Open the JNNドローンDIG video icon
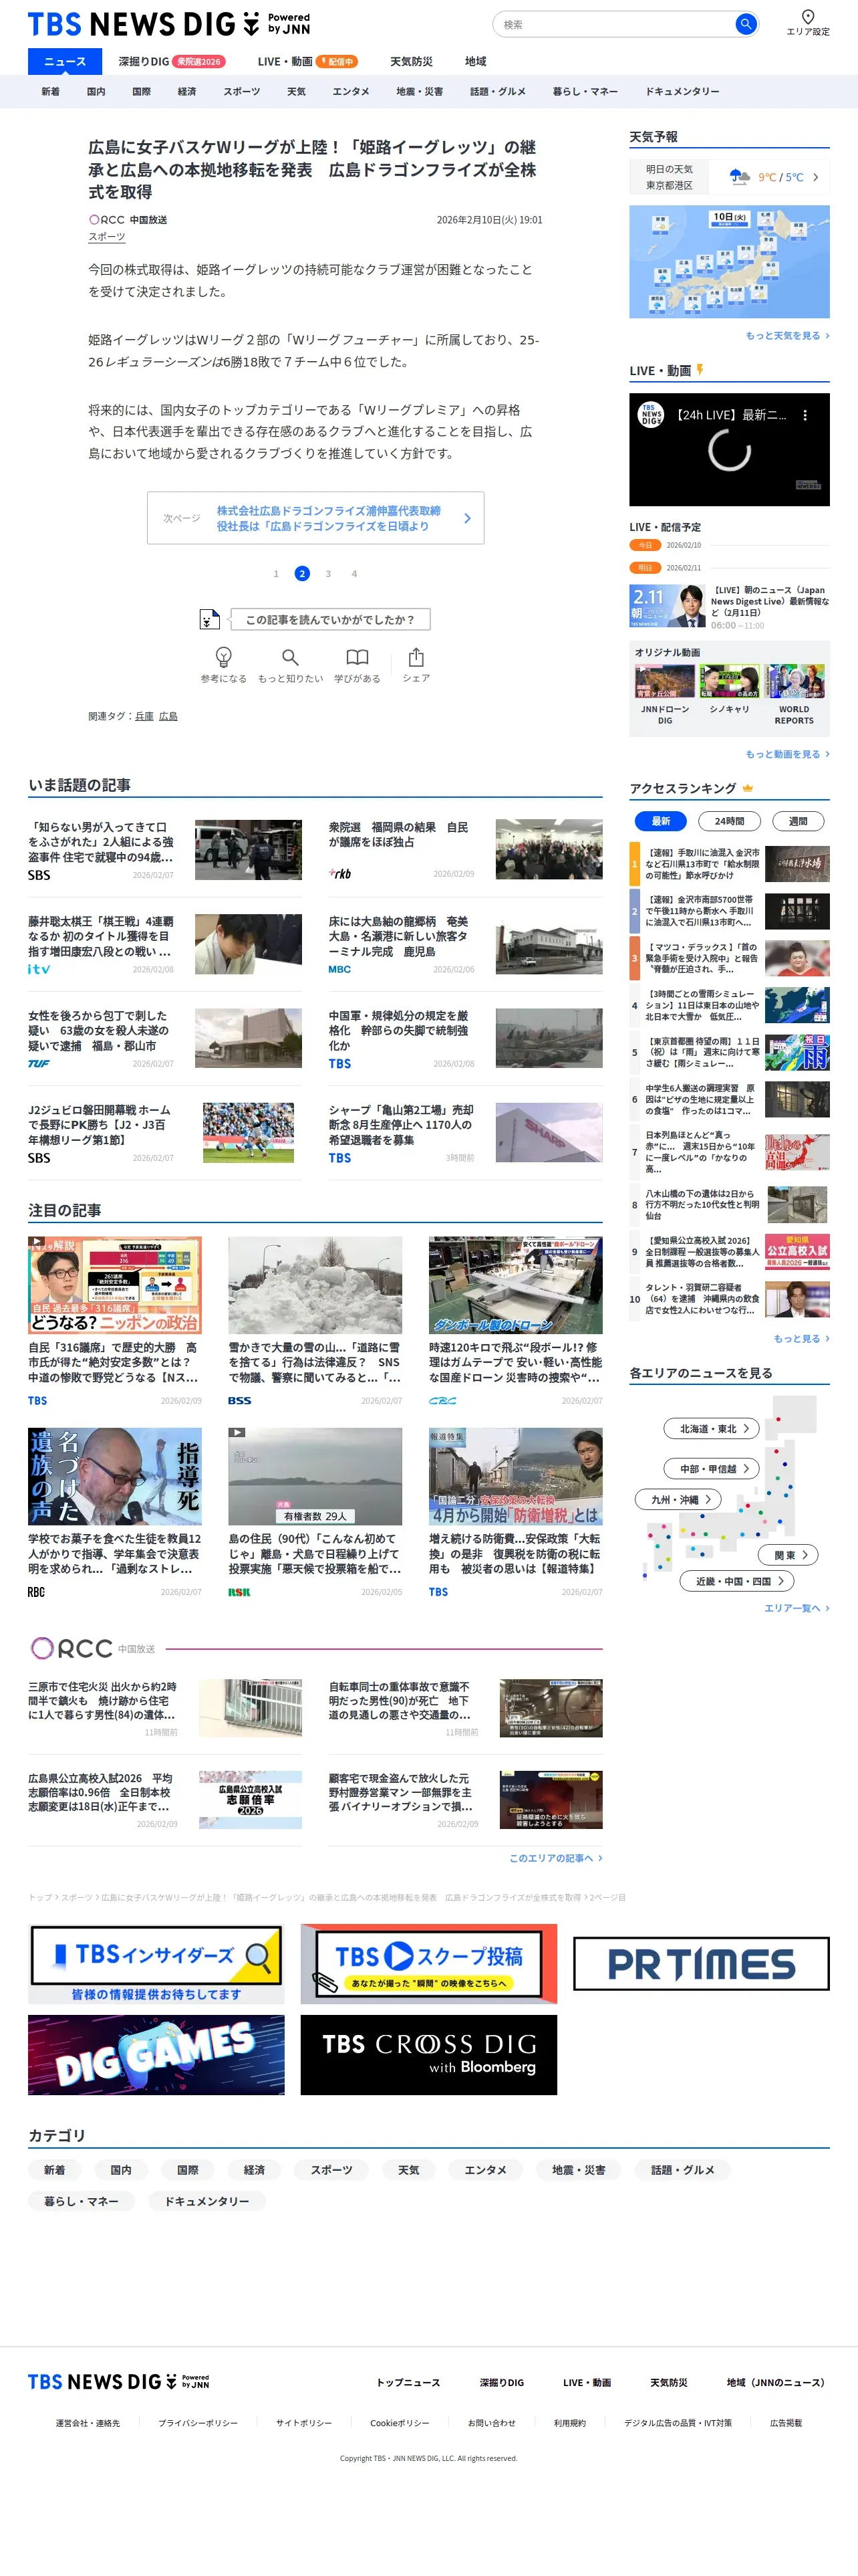 tap(664, 681)
